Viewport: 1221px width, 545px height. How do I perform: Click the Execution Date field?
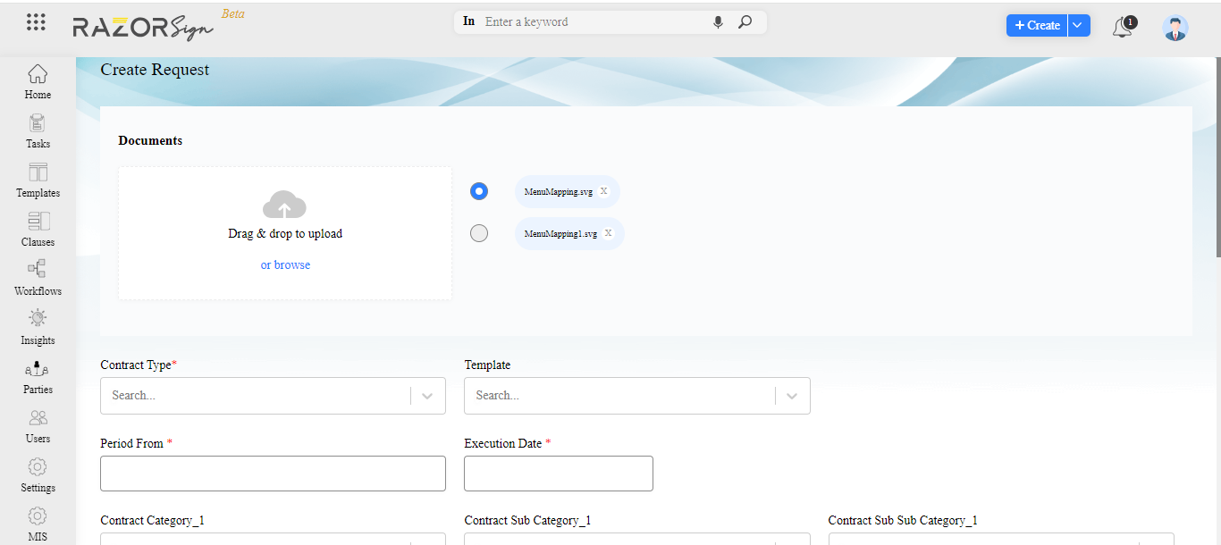point(558,473)
